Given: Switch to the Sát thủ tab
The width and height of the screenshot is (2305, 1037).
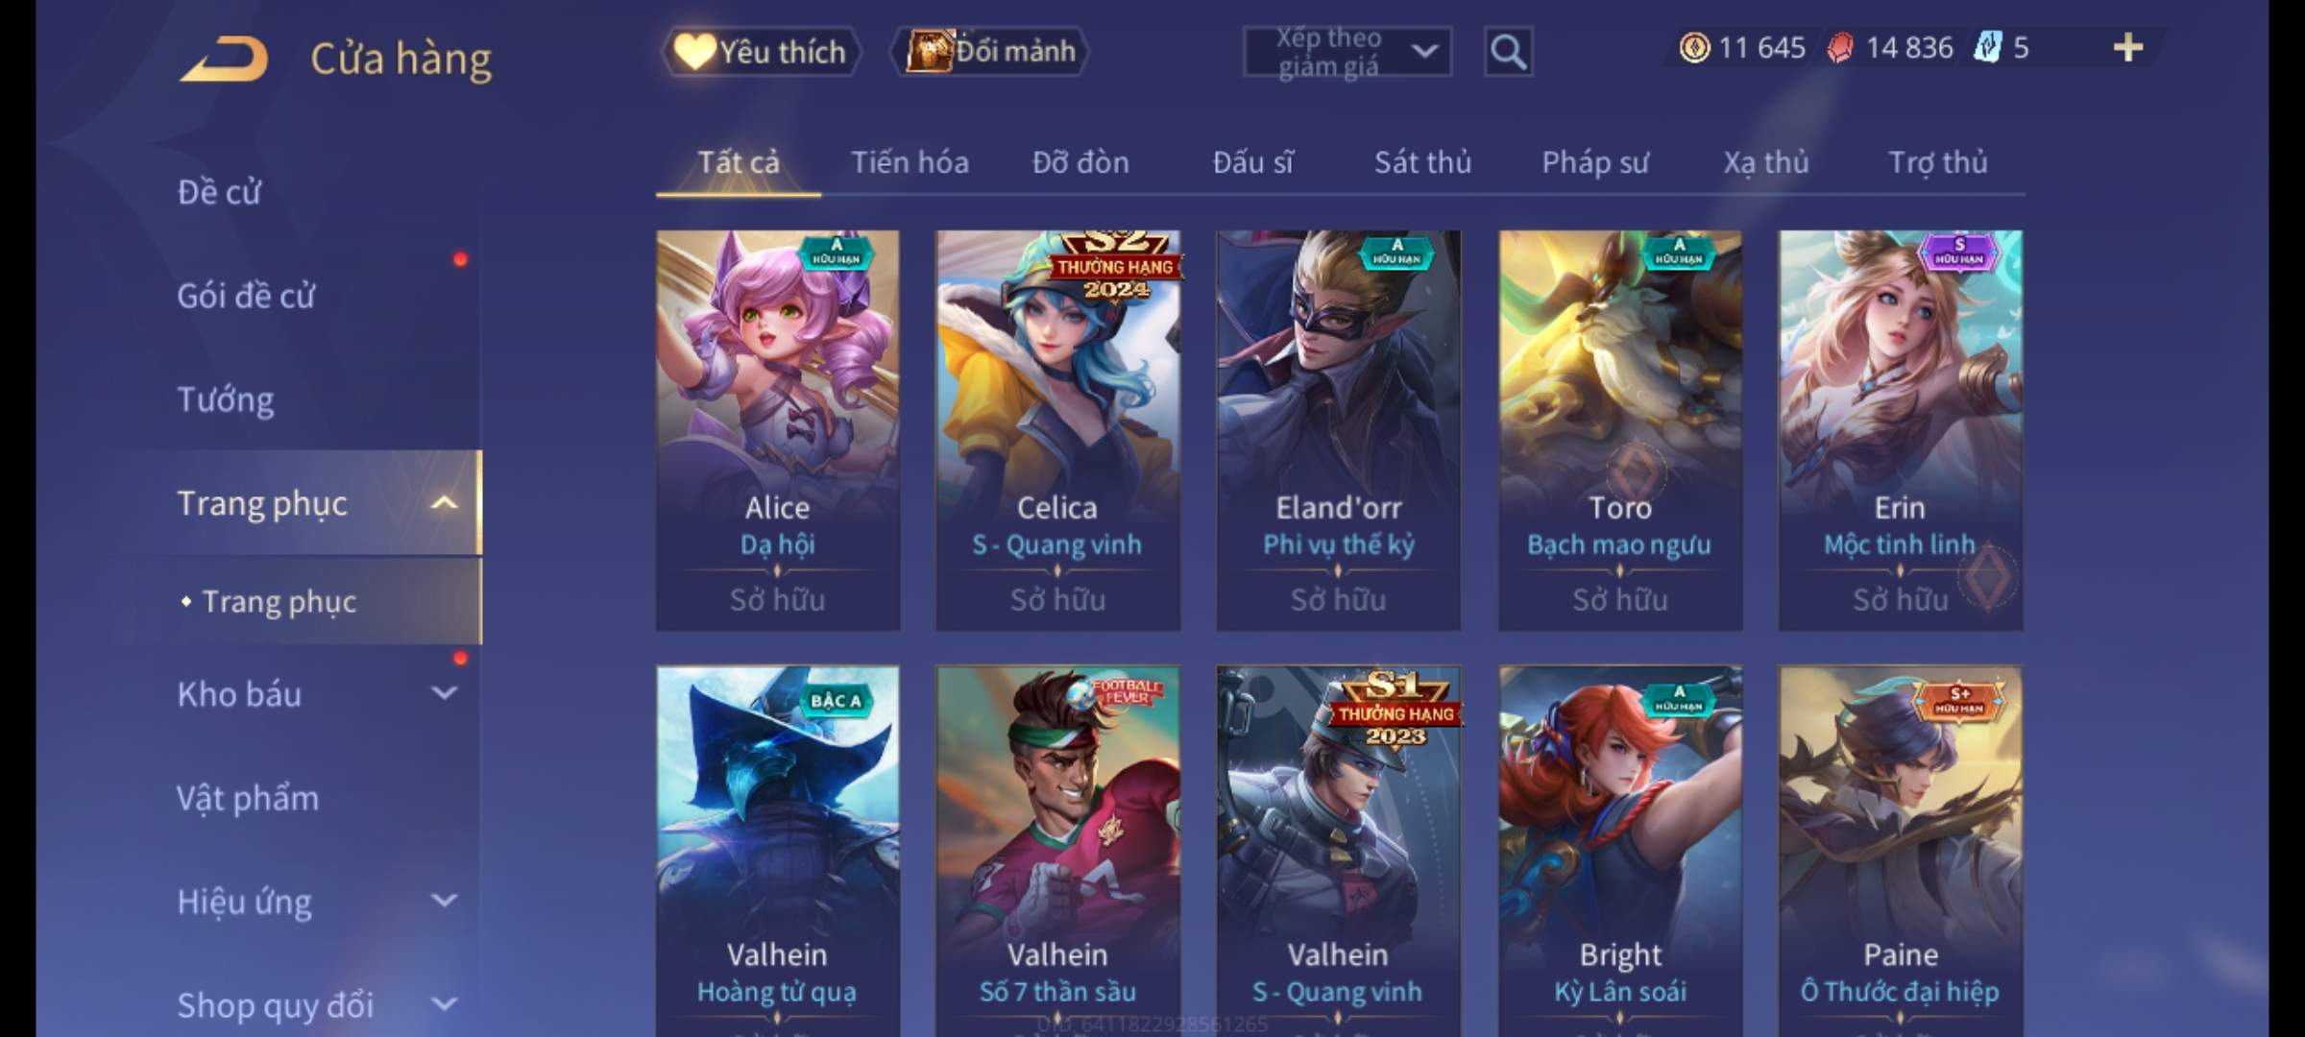Looking at the screenshot, I should 1422,162.
